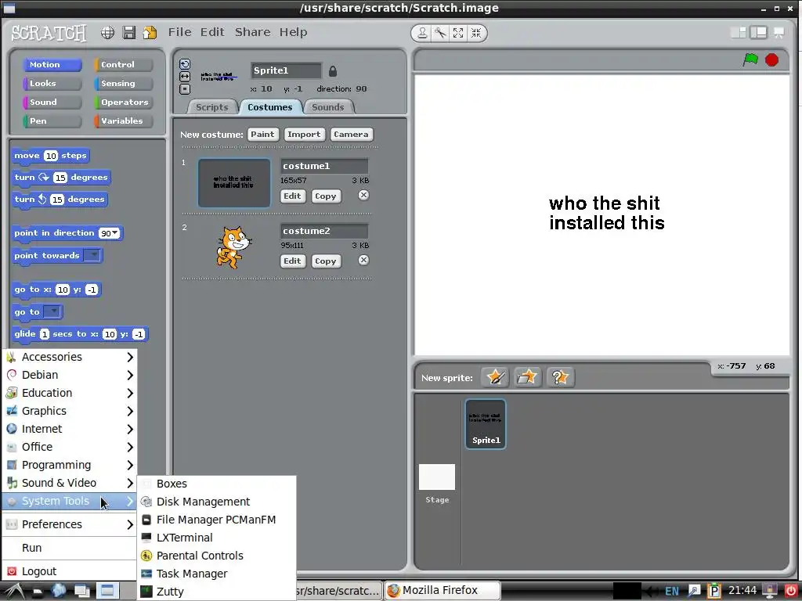Click the floppy disk save icon
The image size is (802, 601).
(129, 33)
